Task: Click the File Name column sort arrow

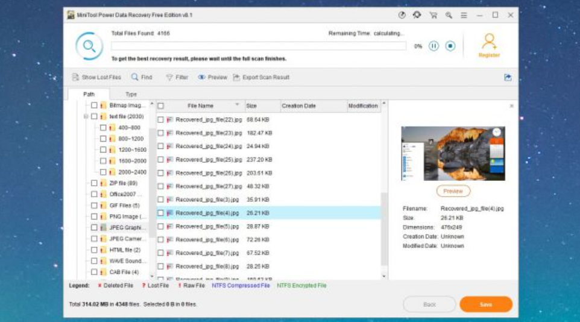Action: tap(237, 106)
